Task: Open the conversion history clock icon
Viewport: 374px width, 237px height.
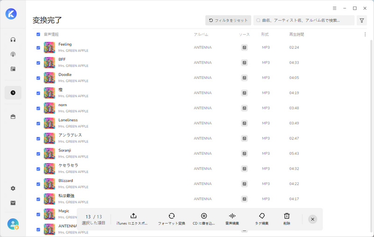Action: pyautogui.click(x=13, y=93)
